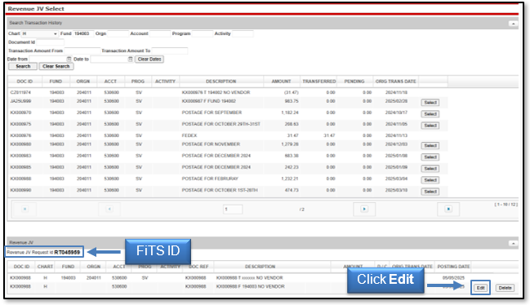Sort by the upper ORGN column header
This screenshot has height=305, width=530.
click(x=83, y=82)
